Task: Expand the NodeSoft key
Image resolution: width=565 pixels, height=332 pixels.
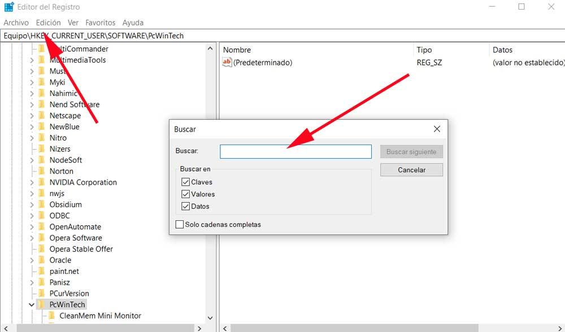Action: pos(32,160)
